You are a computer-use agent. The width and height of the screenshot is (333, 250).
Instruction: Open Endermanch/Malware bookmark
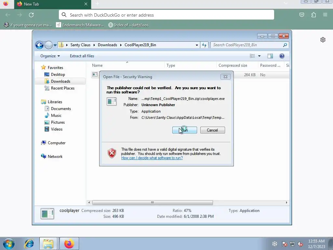[80, 25]
